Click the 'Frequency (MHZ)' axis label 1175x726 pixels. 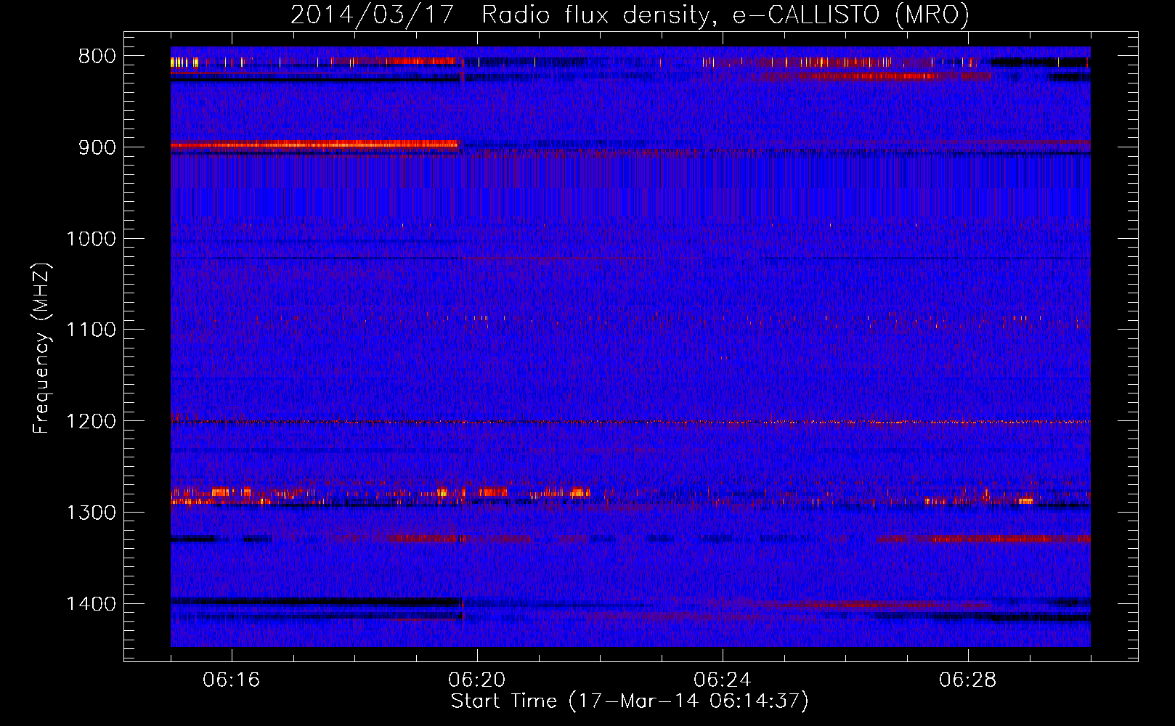click(x=41, y=348)
